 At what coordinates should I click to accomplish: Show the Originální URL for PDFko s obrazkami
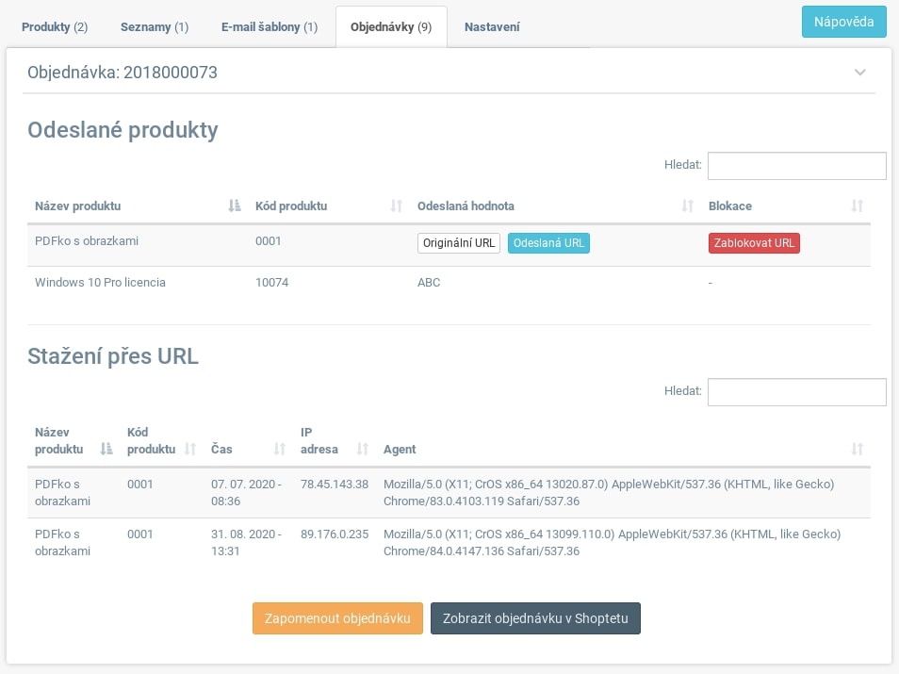459,243
